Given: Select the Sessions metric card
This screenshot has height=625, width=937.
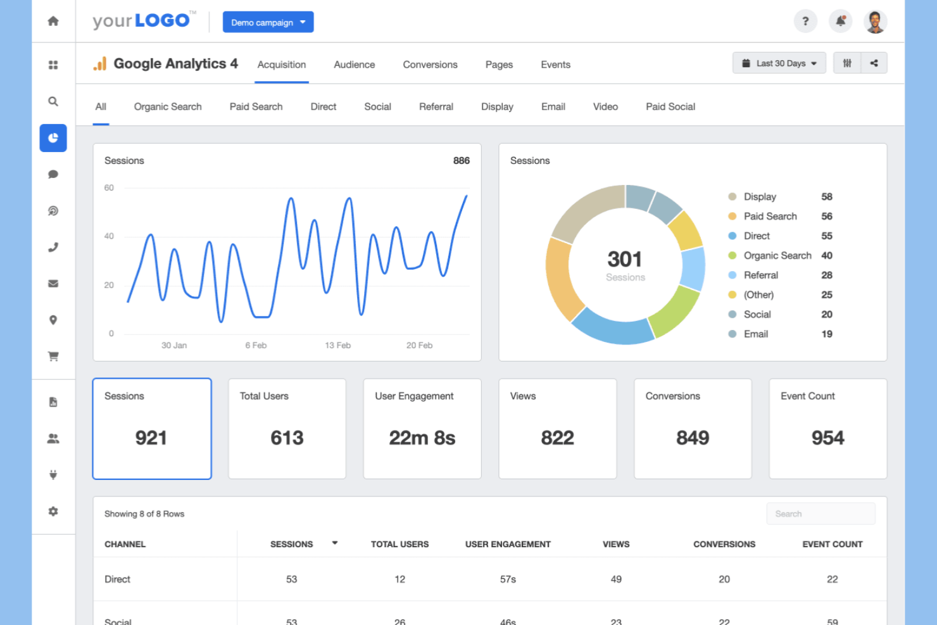Looking at the screenshot, I should 152,429.
